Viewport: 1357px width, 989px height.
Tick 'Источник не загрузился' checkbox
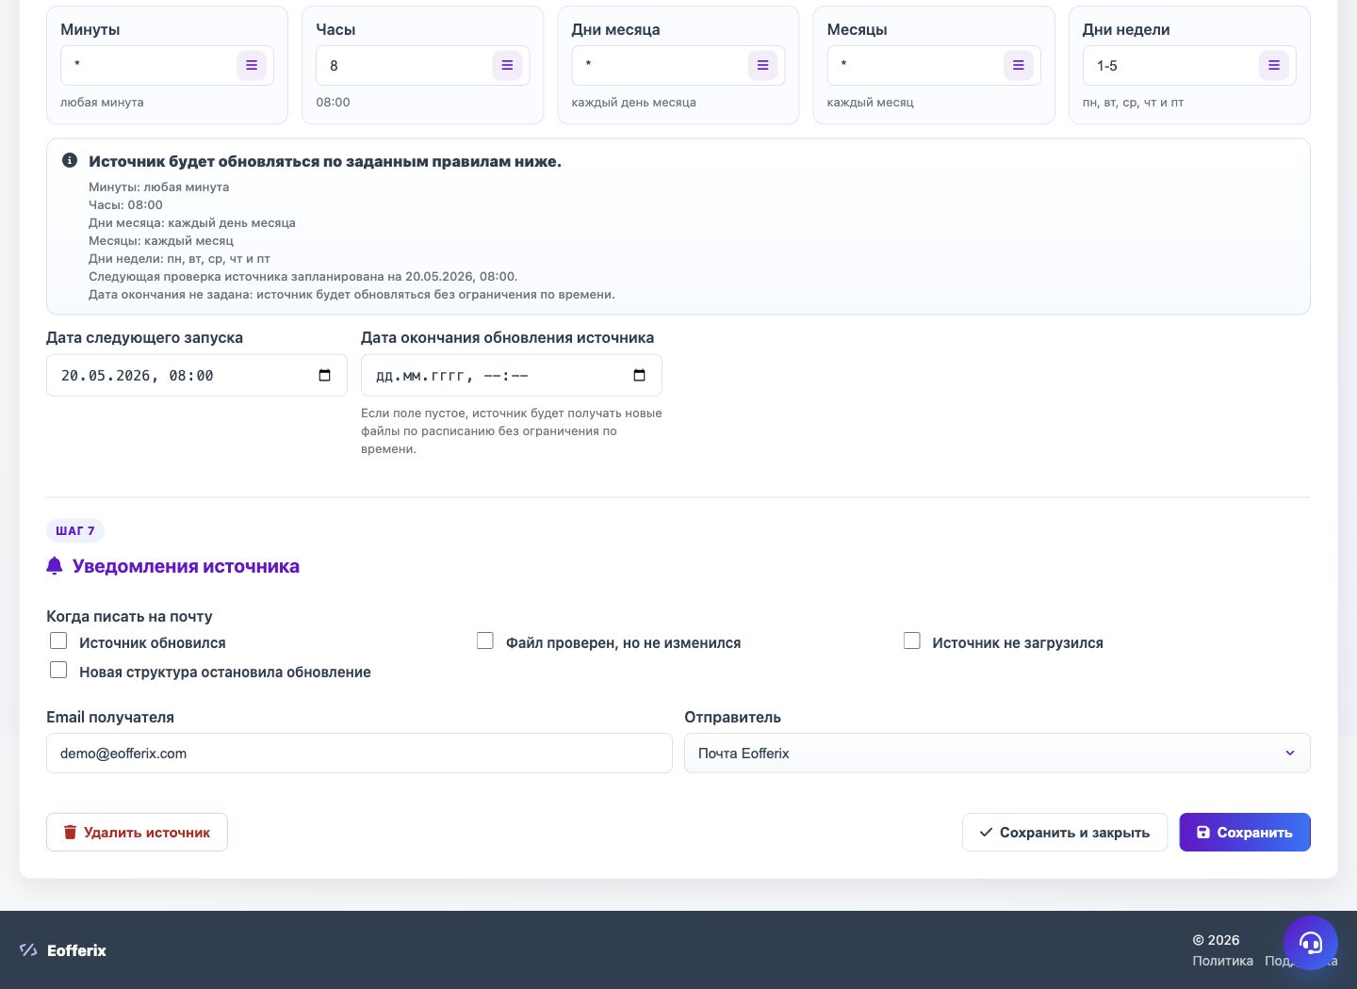(x=912, y=641)
